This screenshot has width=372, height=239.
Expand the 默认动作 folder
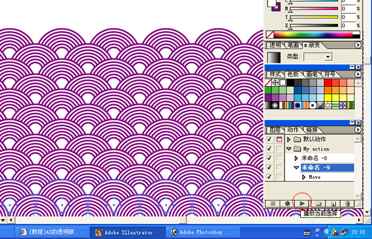tap(289, 139)
